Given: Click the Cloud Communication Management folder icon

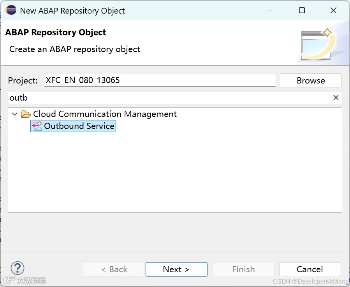Looking at the screenshot, I should coord(26,114).
